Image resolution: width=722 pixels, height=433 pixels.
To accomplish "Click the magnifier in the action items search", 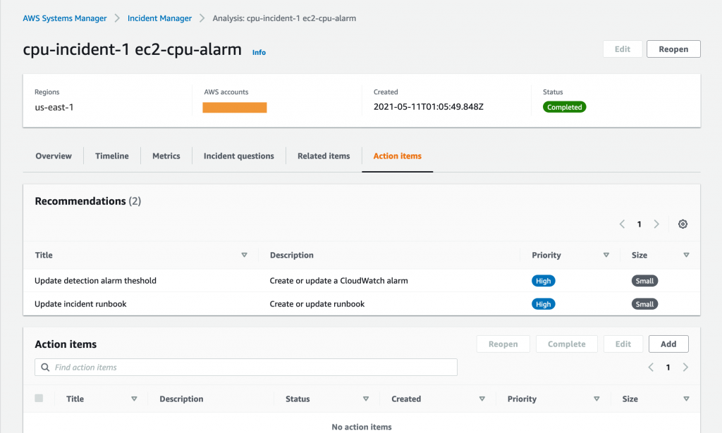I will pyautogui.click(x=44, y=367).
